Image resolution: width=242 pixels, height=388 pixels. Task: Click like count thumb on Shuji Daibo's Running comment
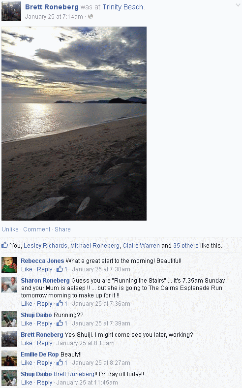[60, 323]
